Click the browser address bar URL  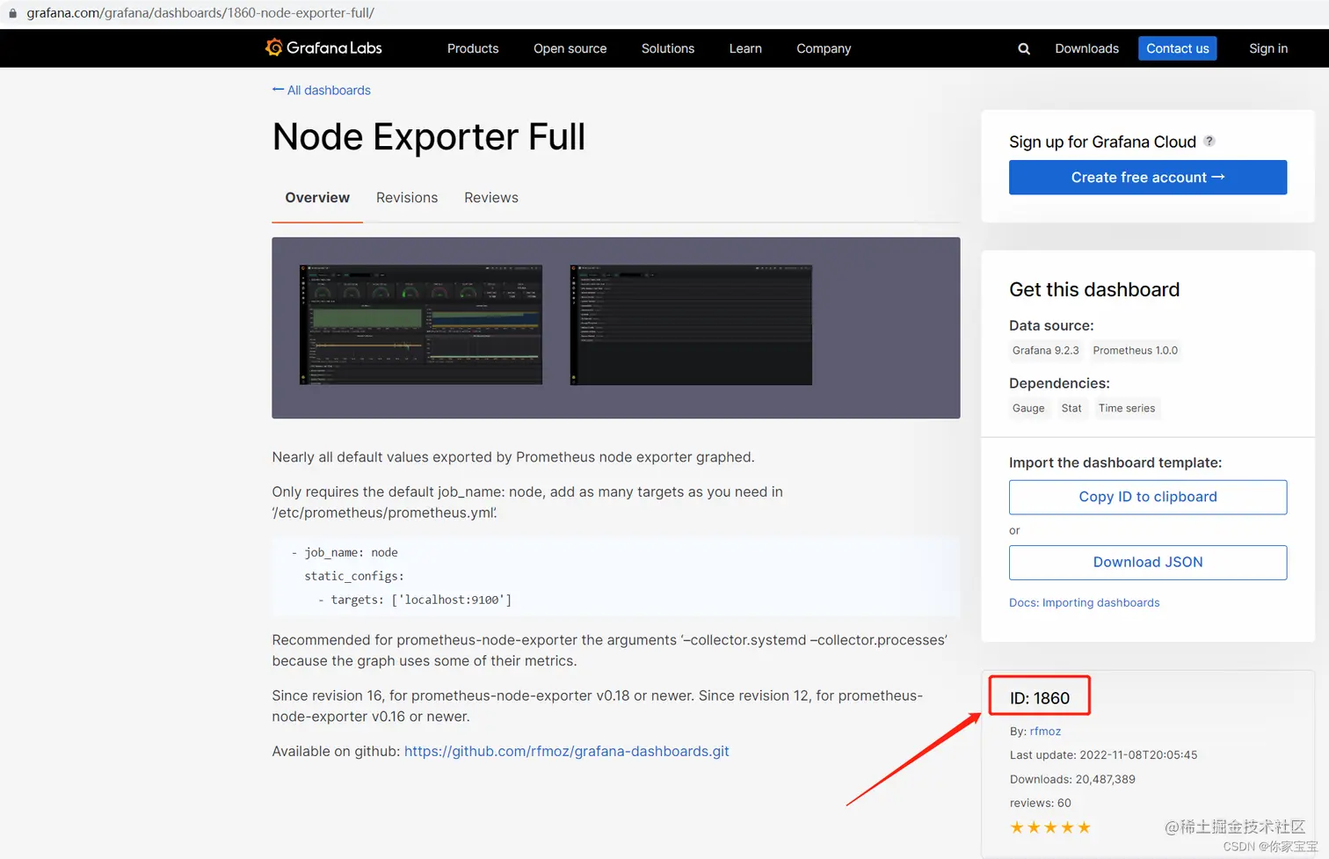click(200, 13)
